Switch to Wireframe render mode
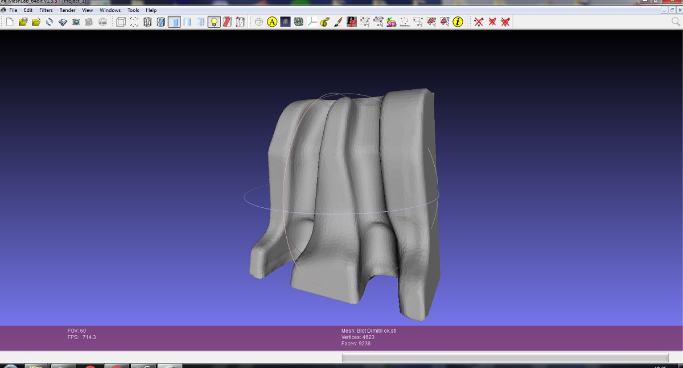 tap(147, 22)
